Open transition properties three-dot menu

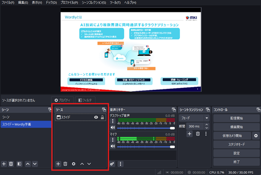206,134
